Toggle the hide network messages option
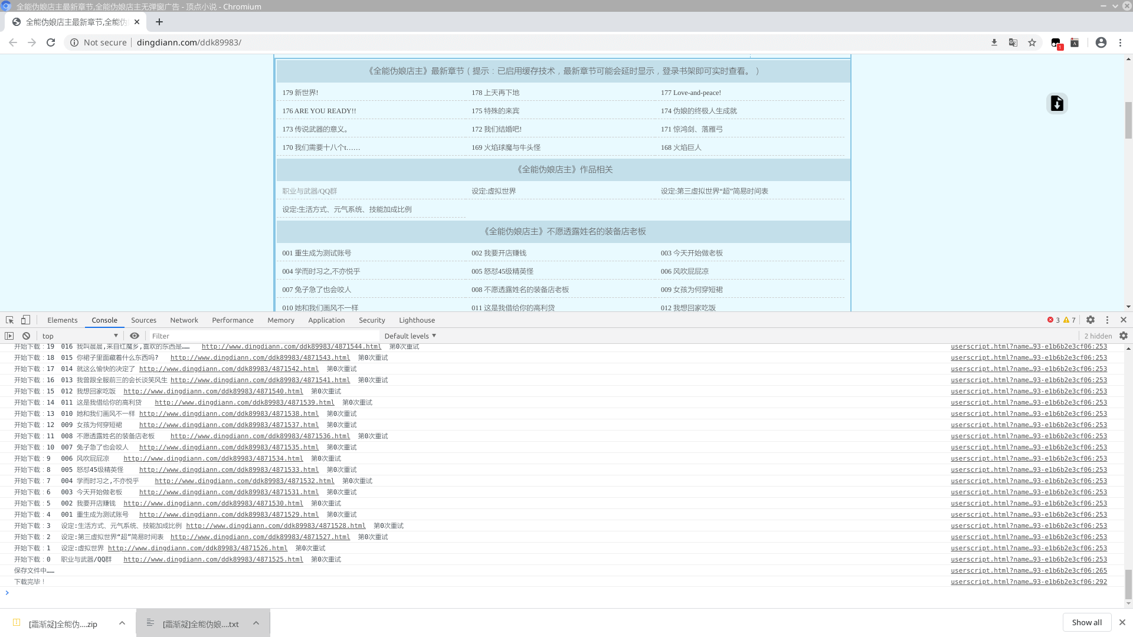The image size is (1133, 637). (135, 335)
